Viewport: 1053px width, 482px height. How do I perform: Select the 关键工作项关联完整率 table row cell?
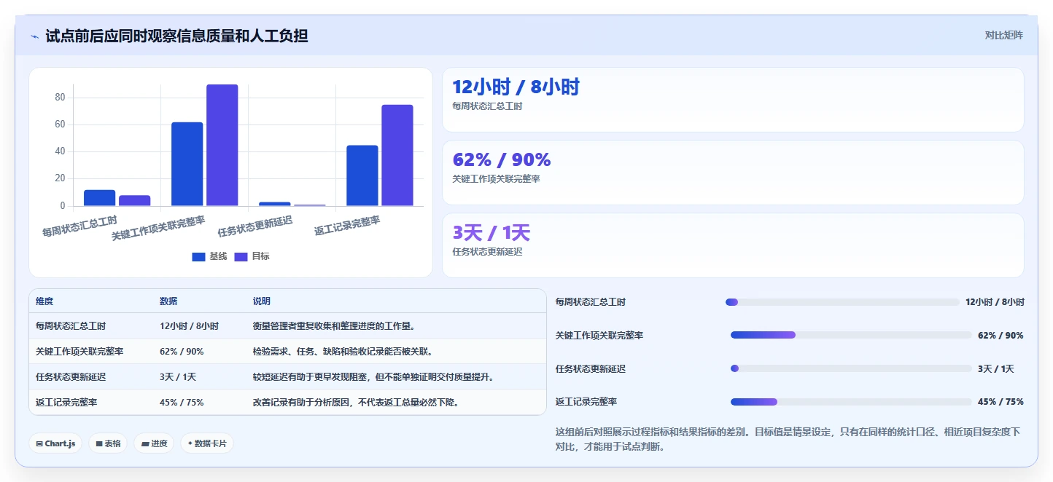79,352
